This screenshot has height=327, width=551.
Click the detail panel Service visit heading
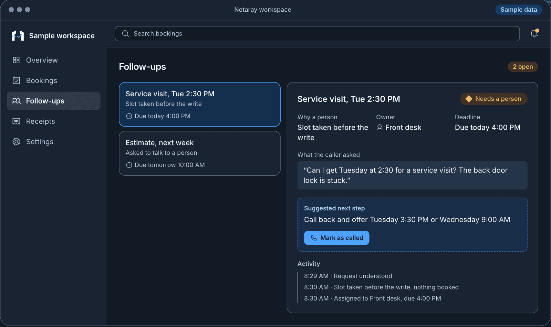point(349,99)
